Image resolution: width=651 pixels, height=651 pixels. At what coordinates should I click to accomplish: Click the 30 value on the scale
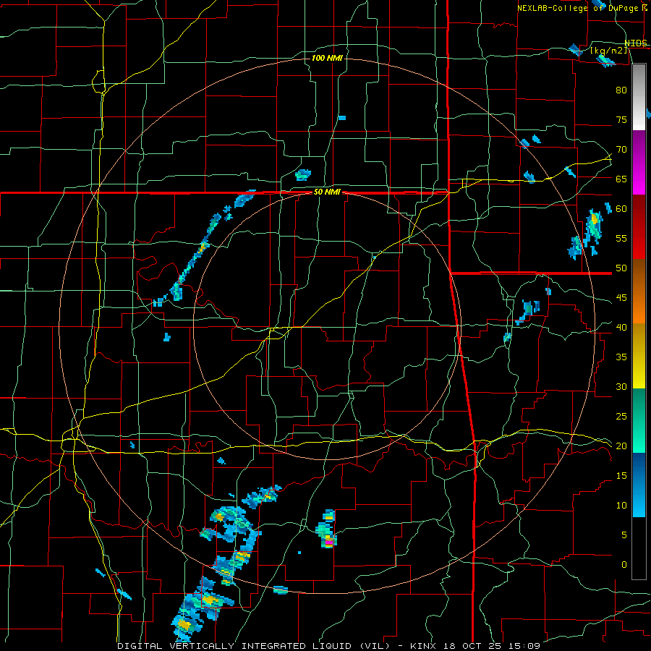621,387
